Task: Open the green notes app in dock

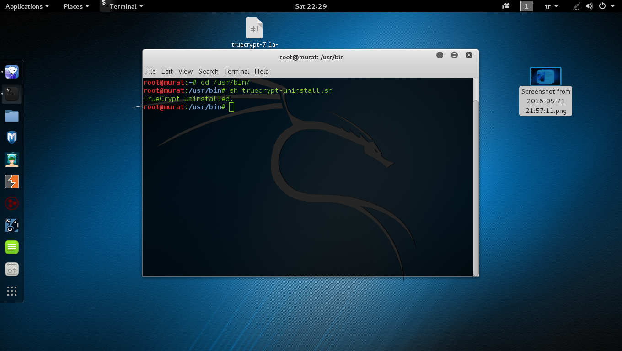Action: [x=12, y=247]
